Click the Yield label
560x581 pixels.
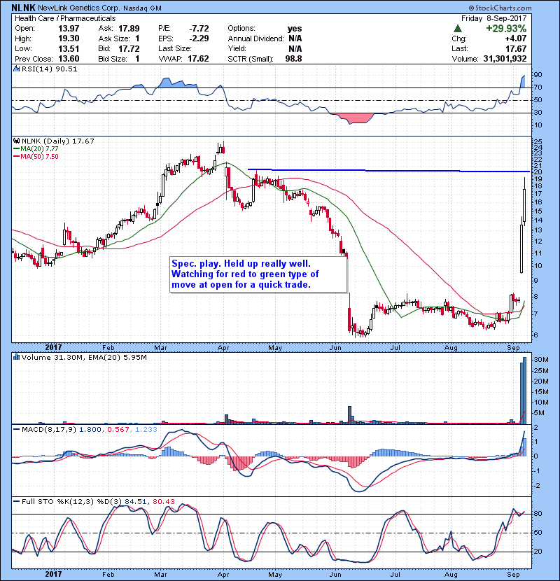[x=237, y=48]
